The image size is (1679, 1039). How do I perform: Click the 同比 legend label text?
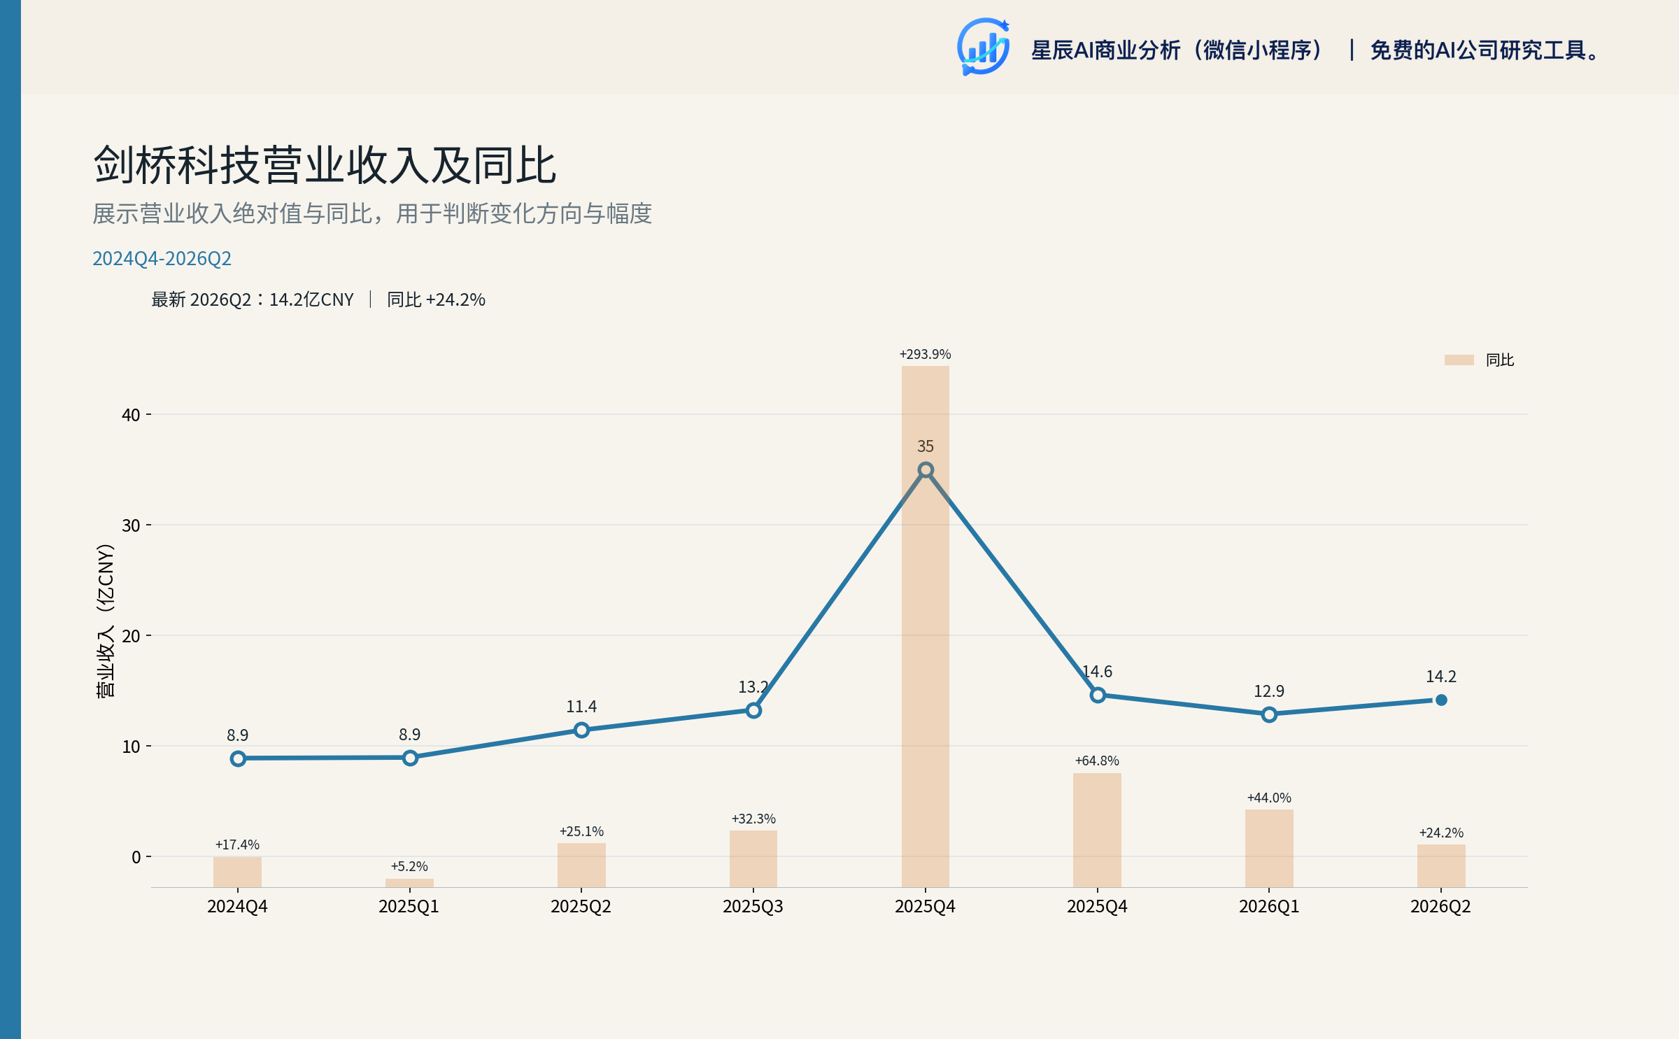(1500, 360)
